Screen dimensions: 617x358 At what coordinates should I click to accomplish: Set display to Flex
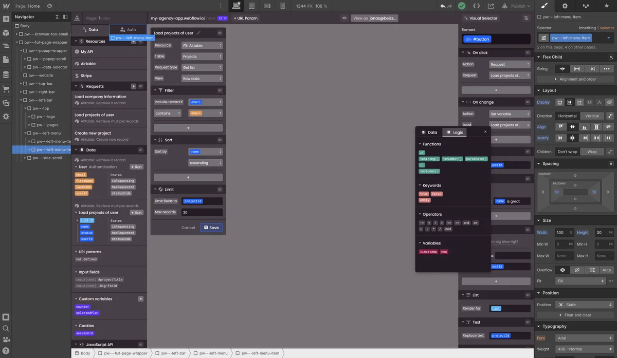pos(570,102)
